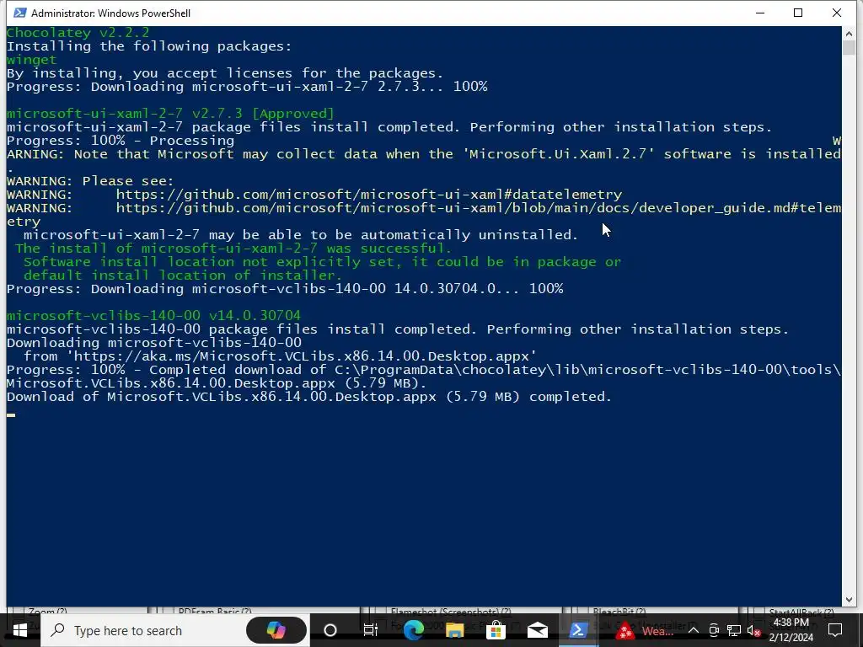Click 'microsoft-vclibs-140-00 v14.0.30704' green line
This screenshot has height=647, width=863.
pos(153,316)
